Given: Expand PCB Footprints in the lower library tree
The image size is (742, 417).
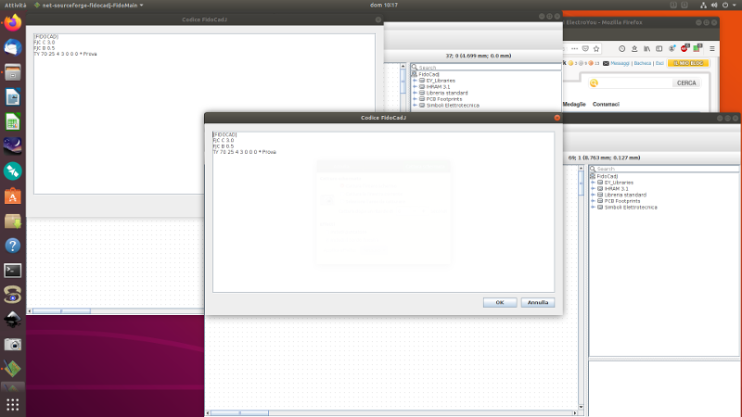Looking at the screenshot, I should (x=594, y=201).
